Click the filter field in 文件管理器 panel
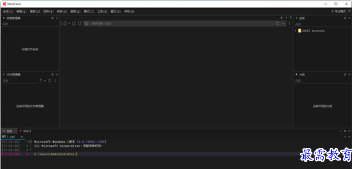Viewport: 356px width, 169px height. click(19, 81)
